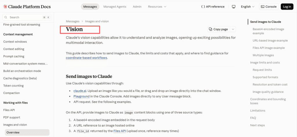Select Overview under Images and vision
This screenshot has height=137, width=297.
27,132
